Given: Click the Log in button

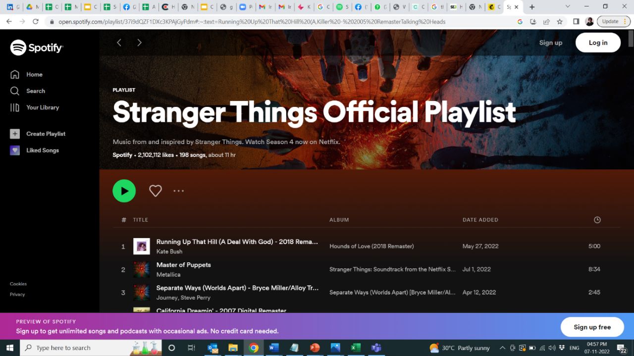Looking at the screenshot, I should tap(598, 43).
